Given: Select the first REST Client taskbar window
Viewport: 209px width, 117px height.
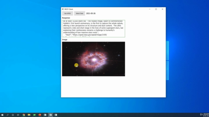Looking at the screenshot, I should pyautogui.click(x=45, y=115).
